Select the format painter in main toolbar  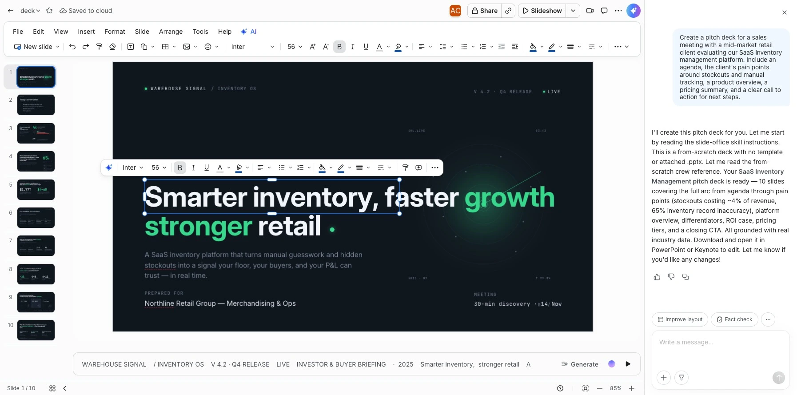click(100, 47)
